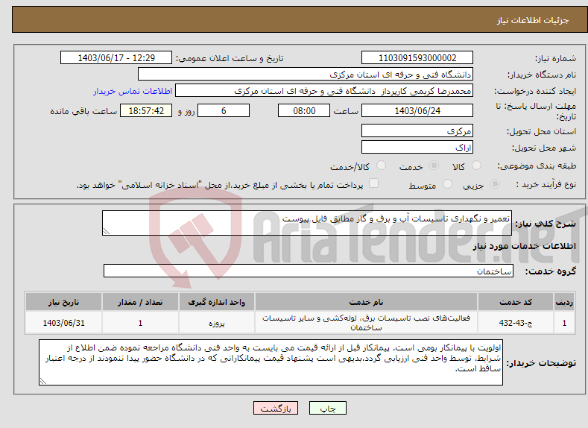The image size is (588, 428).
Task: Click service code cell ج-43-432
Action: 516,323
